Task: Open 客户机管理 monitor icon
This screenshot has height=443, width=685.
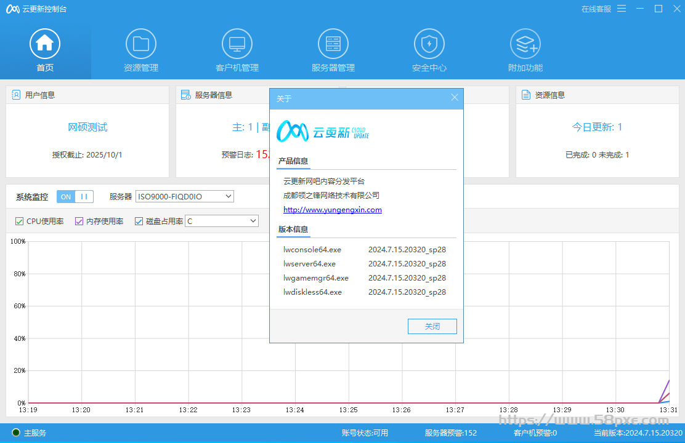Action: click(237, 44)
